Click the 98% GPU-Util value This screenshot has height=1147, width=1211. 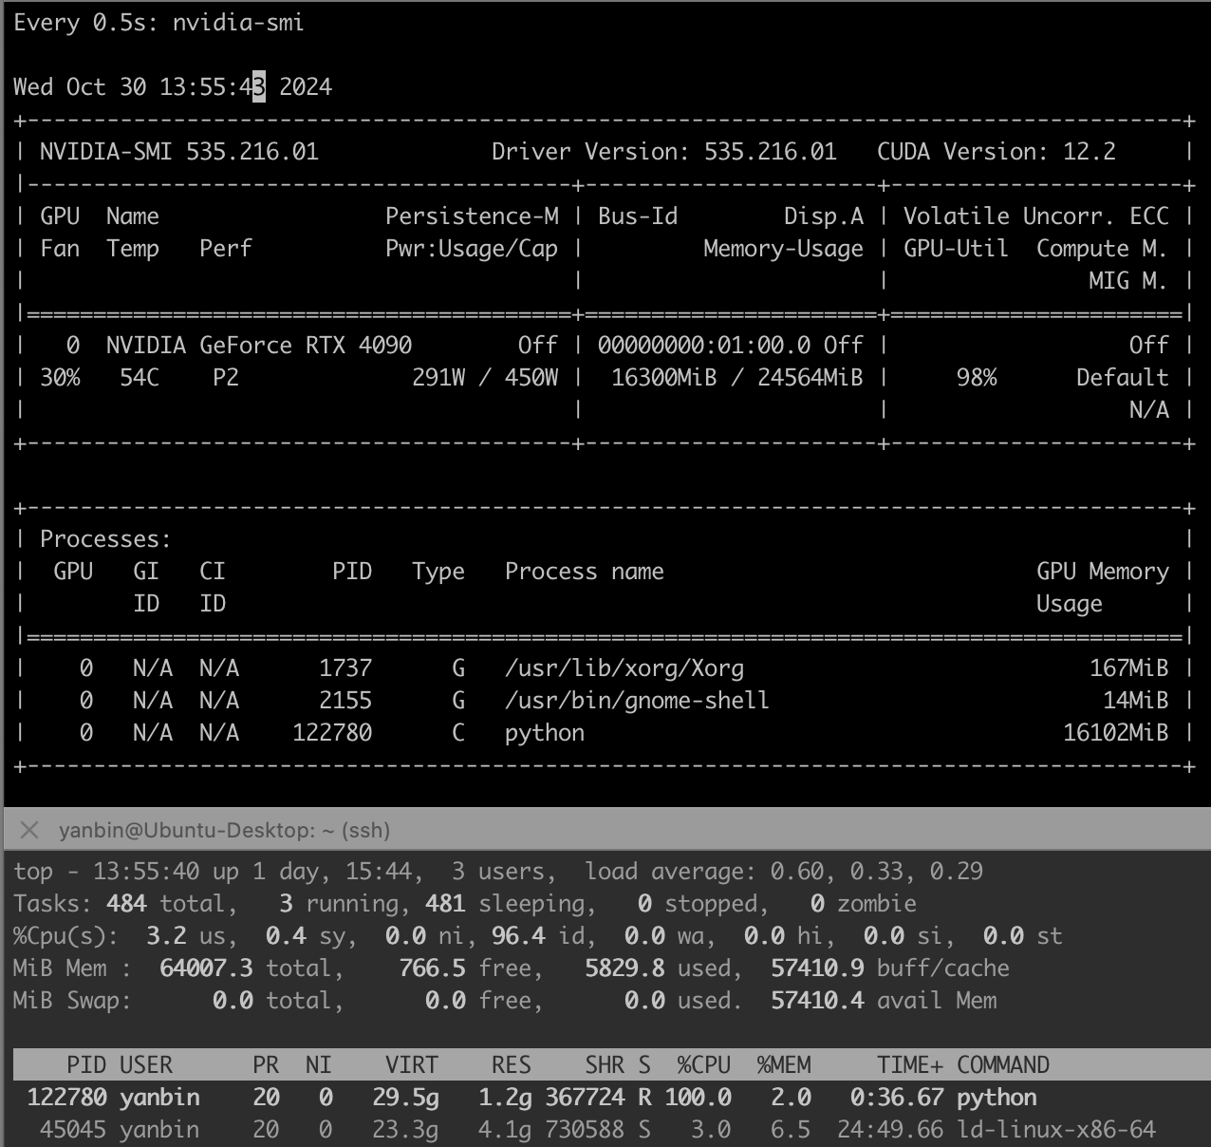(x=976, y=378)
